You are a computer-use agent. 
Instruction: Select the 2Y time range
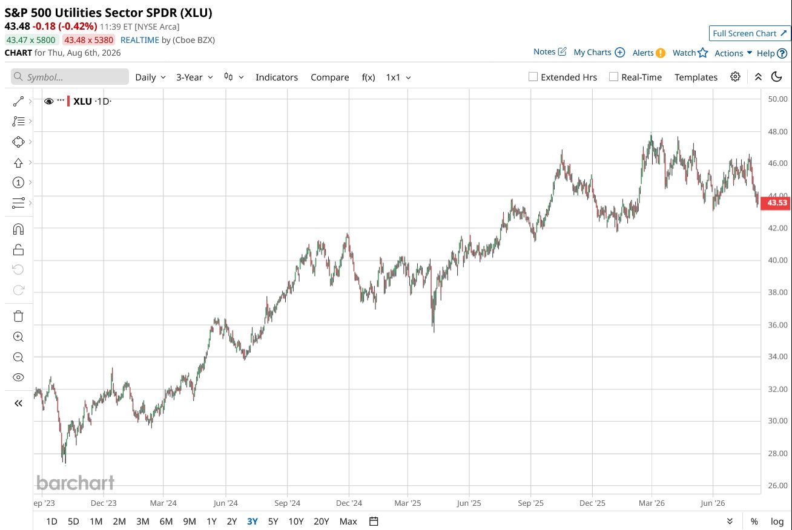point(232,522)
